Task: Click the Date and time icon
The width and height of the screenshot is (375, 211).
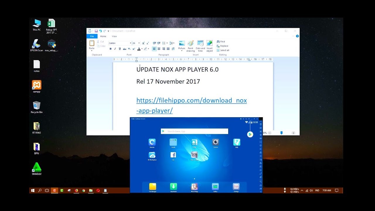Action: tap(200, 43)
